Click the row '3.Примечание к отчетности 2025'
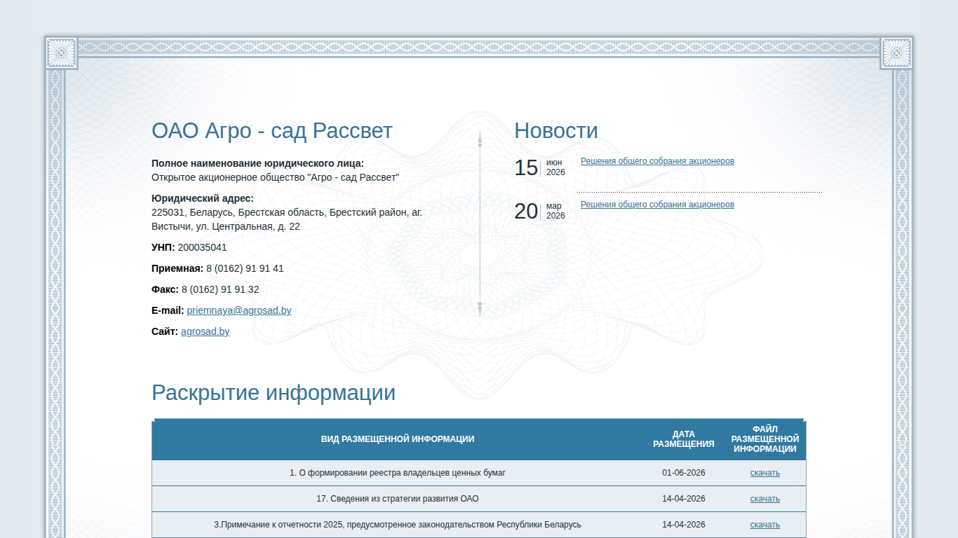The height and width of the screenshot is (538, 958). 479,525
